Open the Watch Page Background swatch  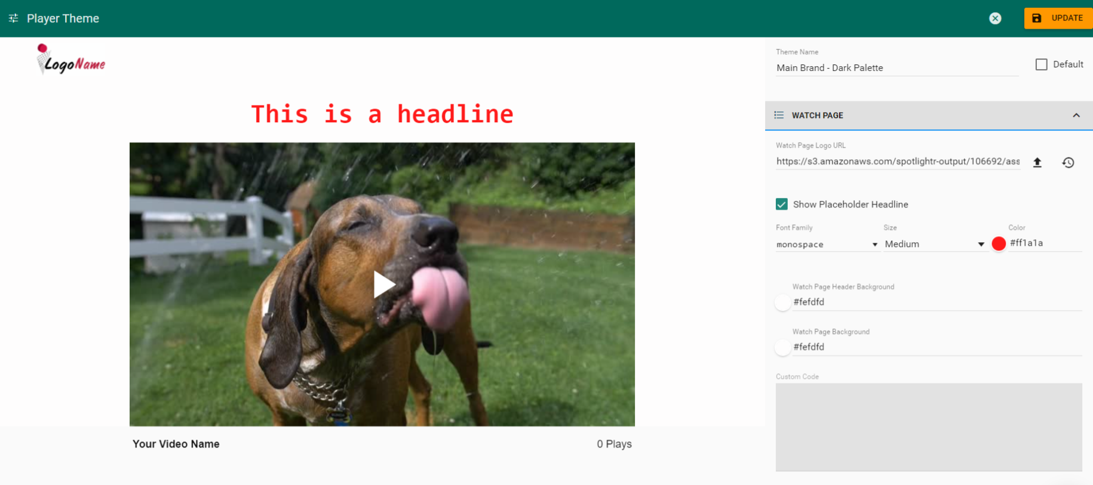pos(783,347)
